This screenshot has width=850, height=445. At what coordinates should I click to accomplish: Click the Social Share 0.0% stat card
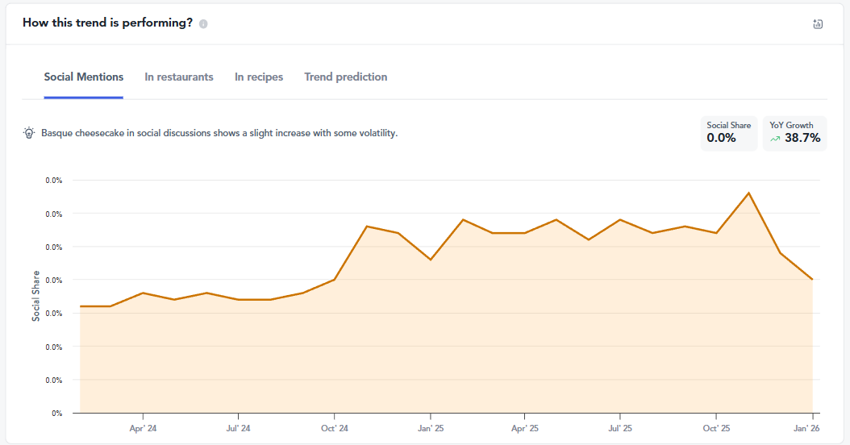click(x=728, y=133)
